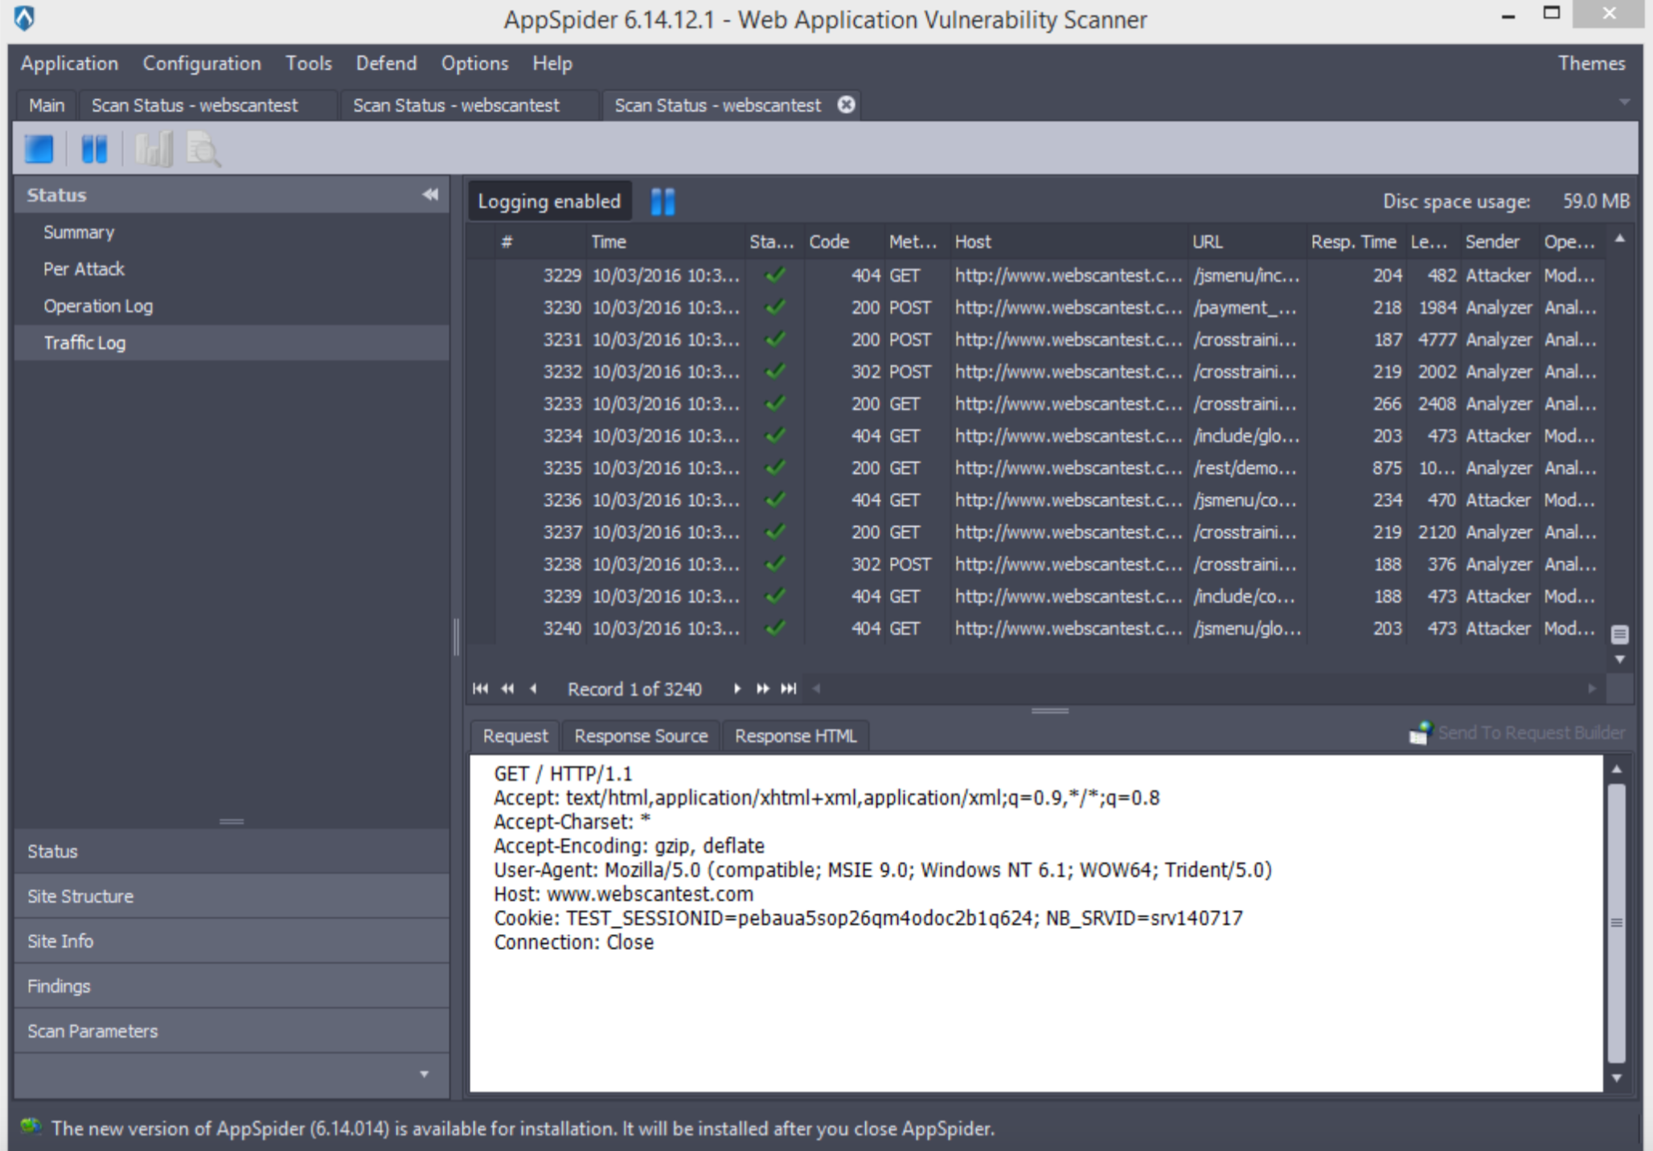The height and width of the screenshot is (1151, 1653).
Task: Expand the navigation pane overflow arrow
Action: [x=424, y=1075]
